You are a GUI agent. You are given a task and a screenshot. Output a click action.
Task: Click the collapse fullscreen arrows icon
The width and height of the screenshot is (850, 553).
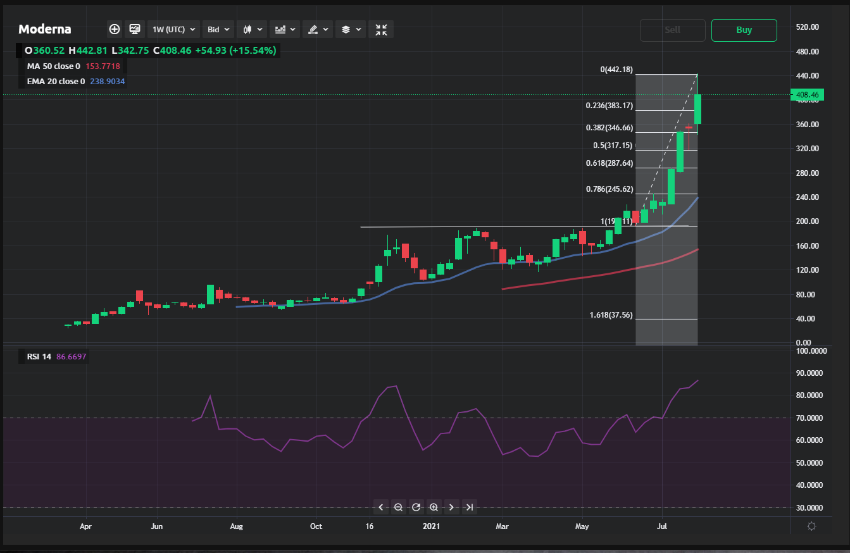pyautogui.click(x=382, y=29)
